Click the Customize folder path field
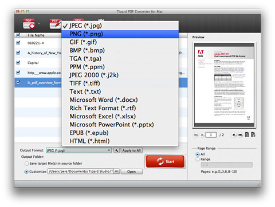 point(81,172)
